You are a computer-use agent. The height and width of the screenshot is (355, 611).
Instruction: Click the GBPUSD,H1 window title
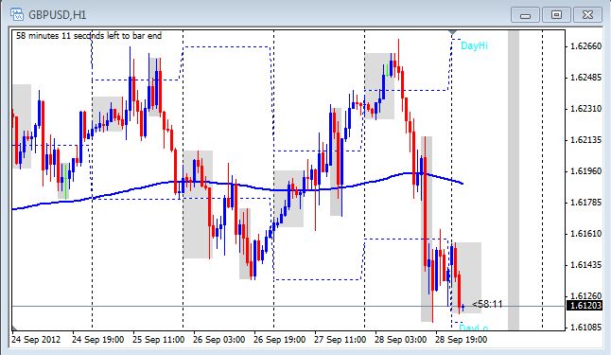click(x=58, y=15)
